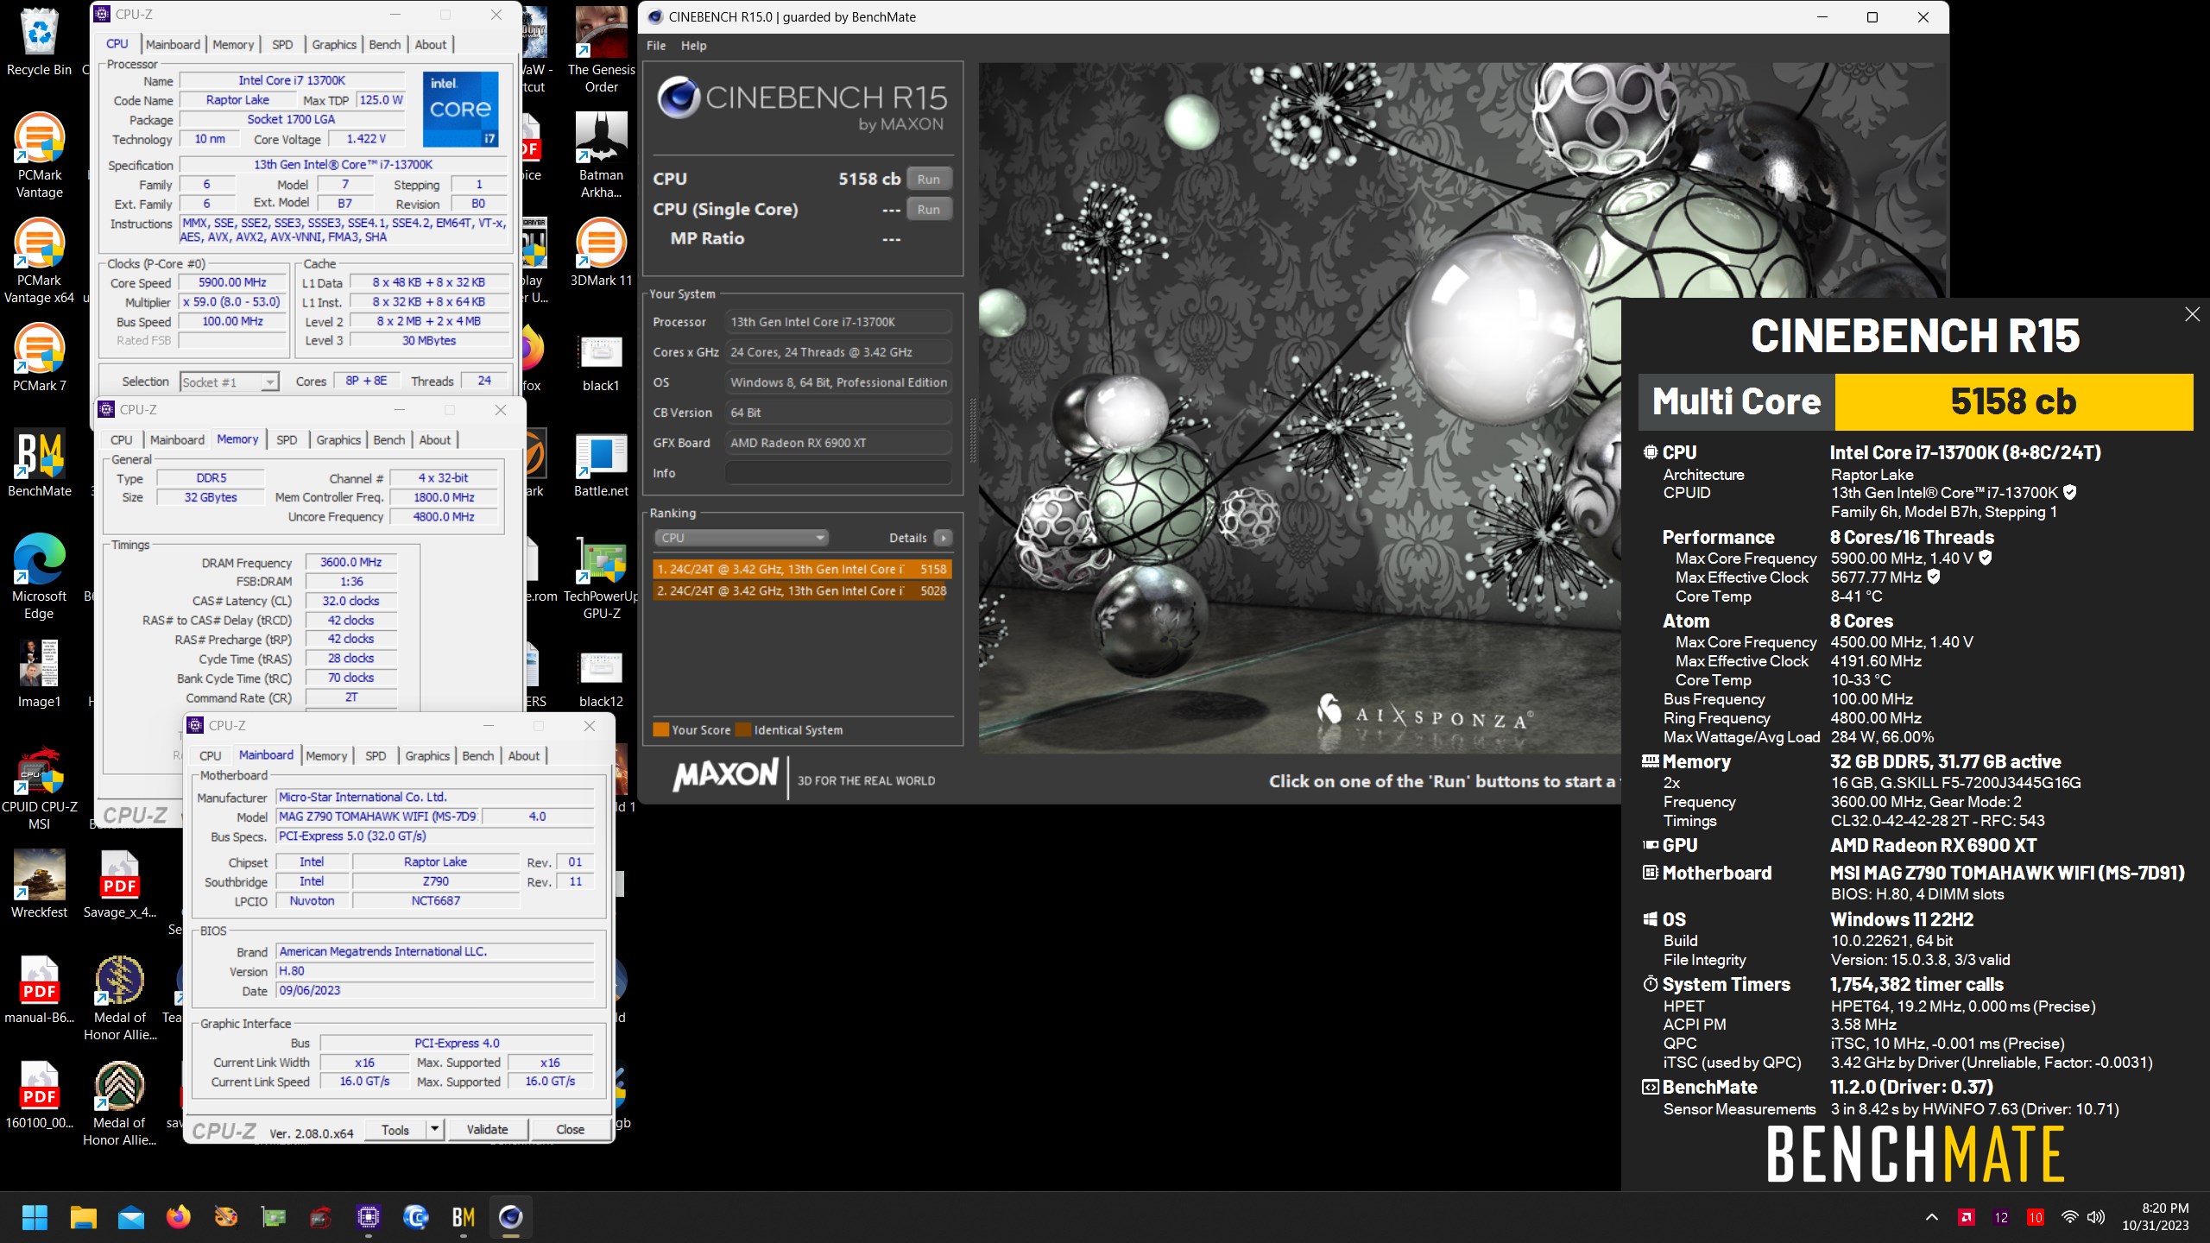Open Savage_x_4 PDF on desktop
Viewport: 2210px width, 1243px height.
[120, 884]
